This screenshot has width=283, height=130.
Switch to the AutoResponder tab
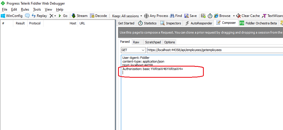199,23
